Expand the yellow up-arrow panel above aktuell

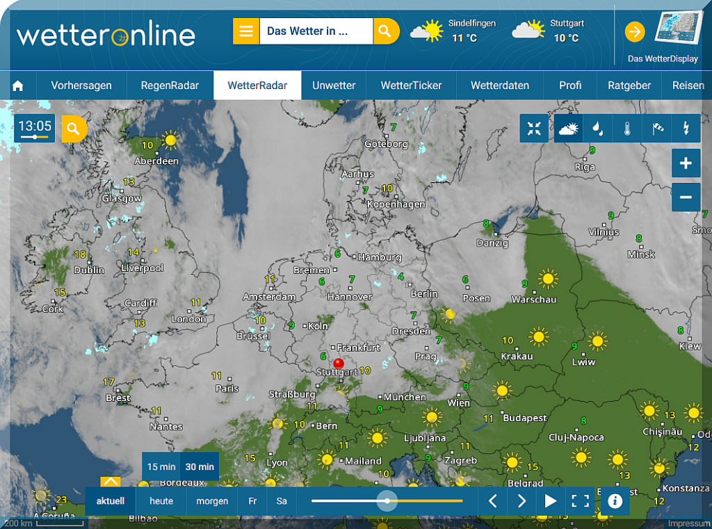coord(111,481)
